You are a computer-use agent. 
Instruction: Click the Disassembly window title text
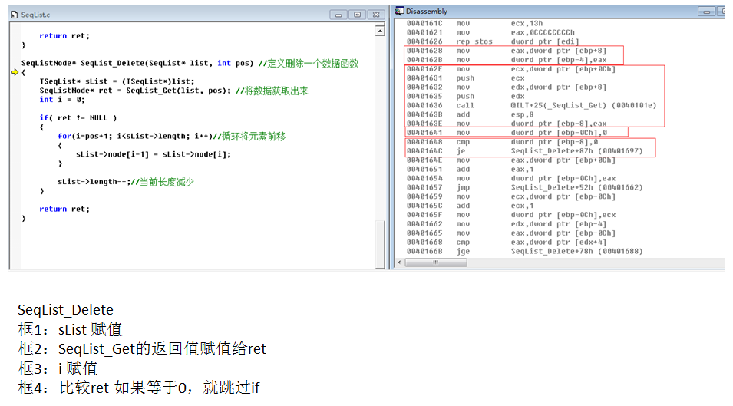click(x=426, y=12)
